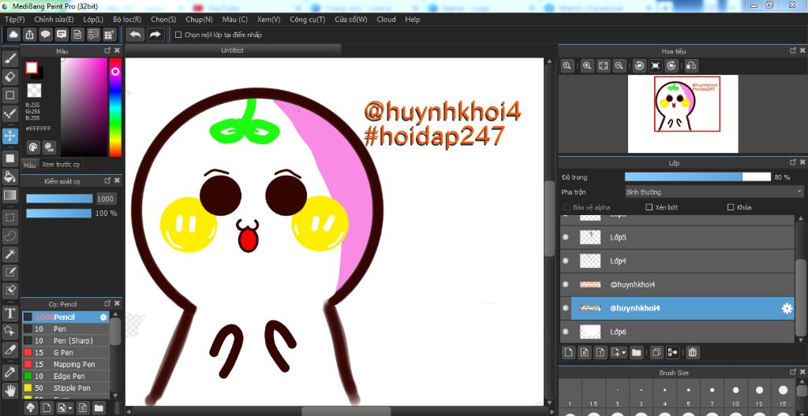808x416 pixels.
Task: Enable the Xén bớt clipping checkbox
Action: (x=649, y=207)
